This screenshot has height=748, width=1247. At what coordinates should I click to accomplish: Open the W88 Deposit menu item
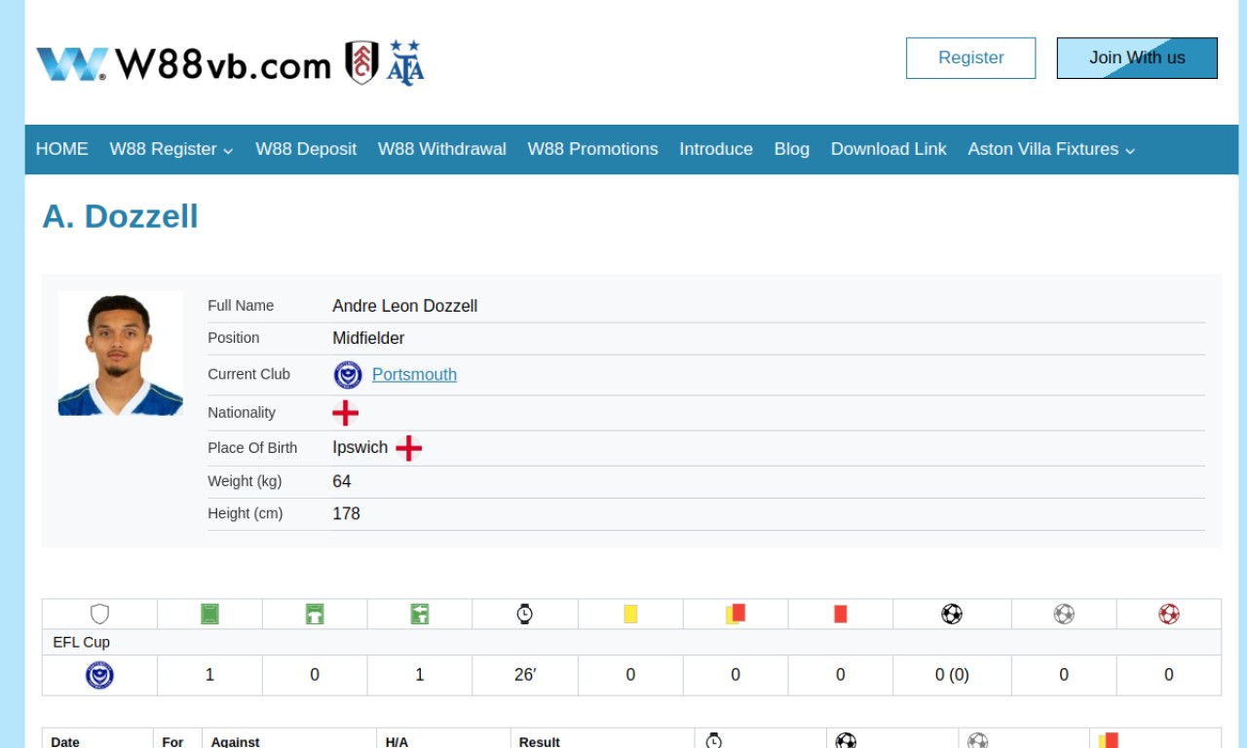[306, 149]
